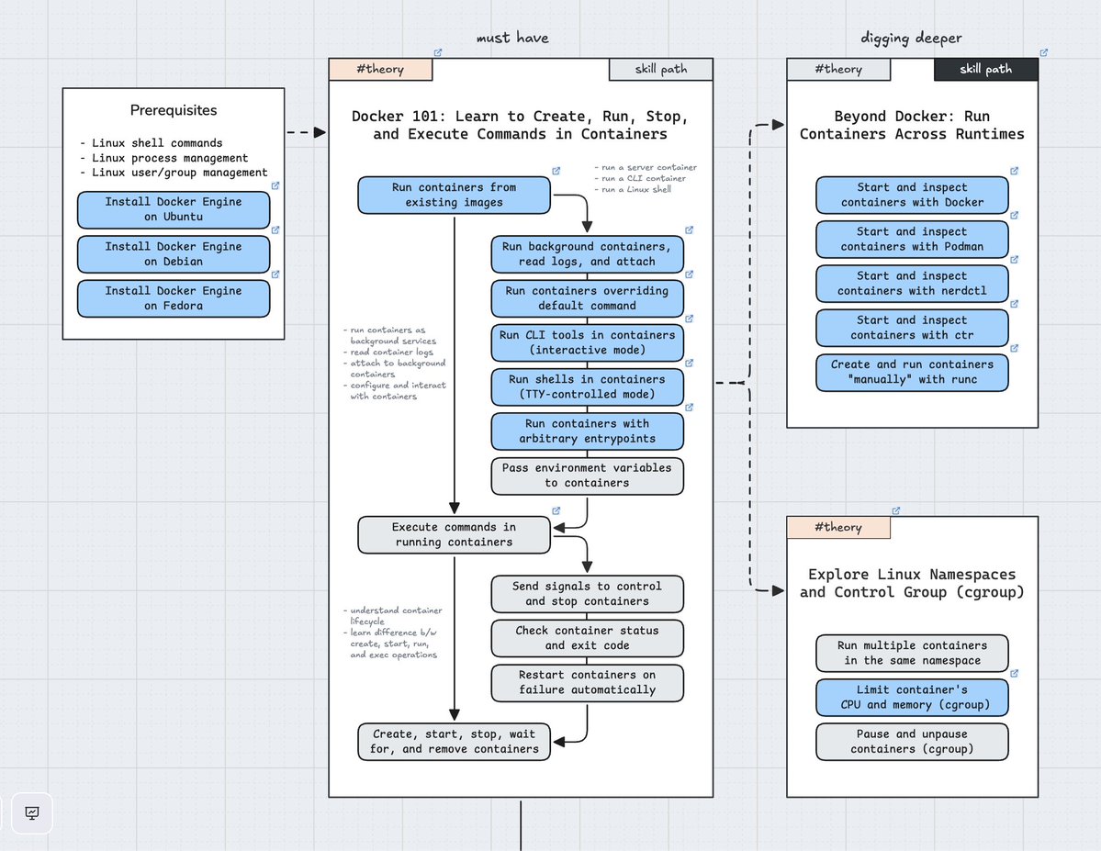Click Beyond Docker: Run Containers Across Runtimes title

912,125
